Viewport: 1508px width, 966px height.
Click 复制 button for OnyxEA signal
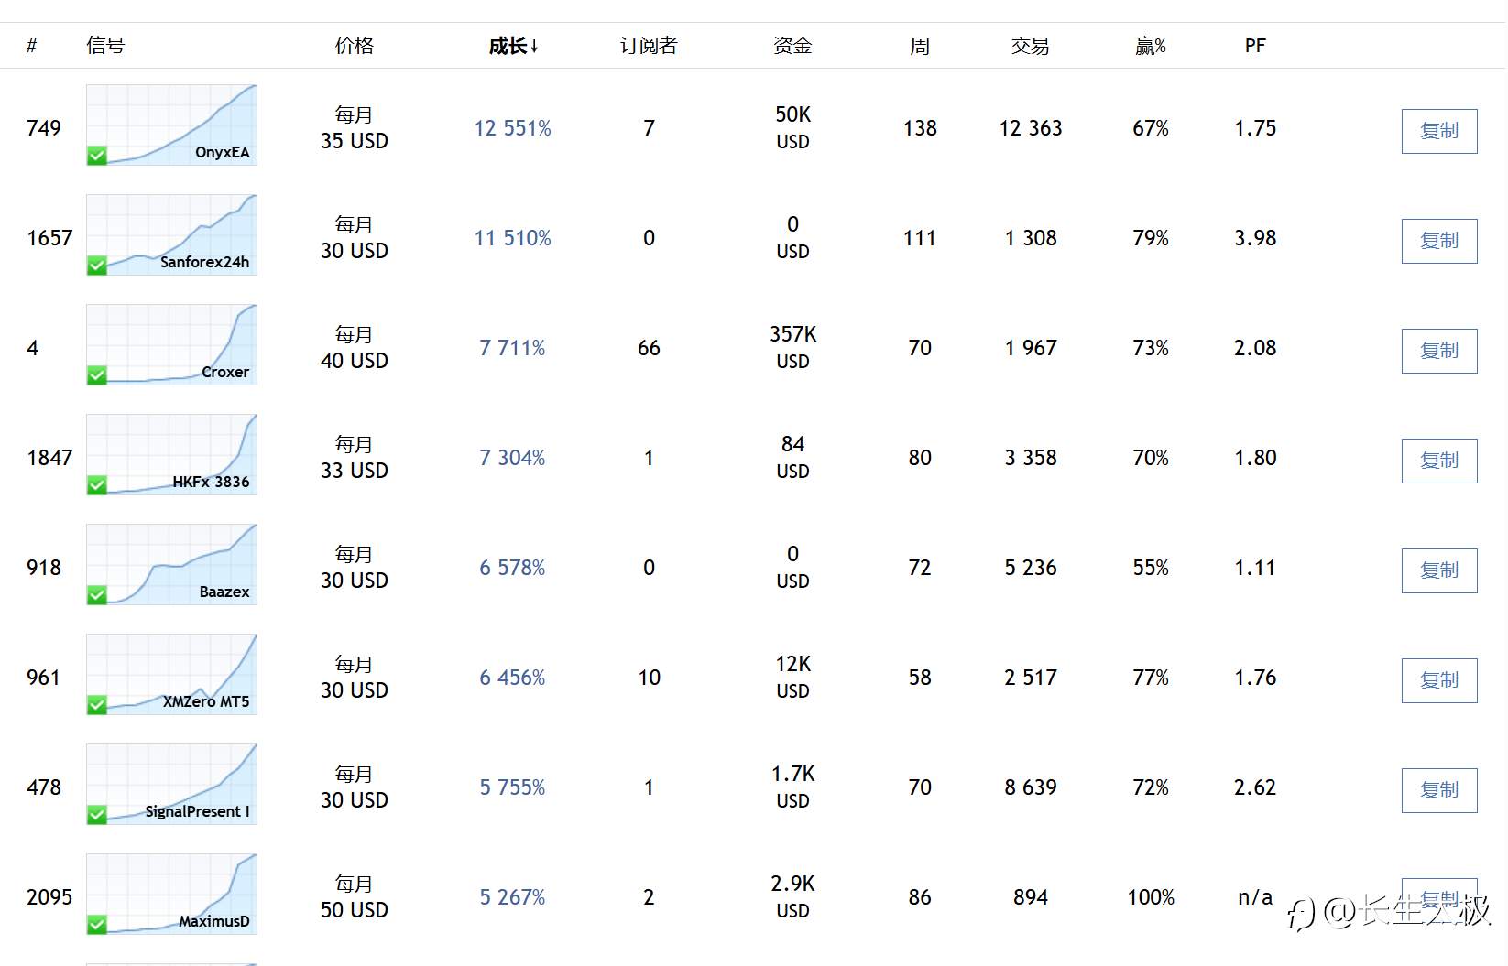tap(1439, 131)
